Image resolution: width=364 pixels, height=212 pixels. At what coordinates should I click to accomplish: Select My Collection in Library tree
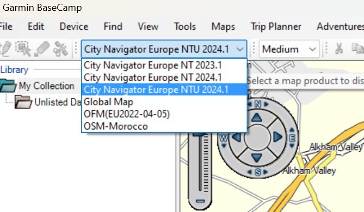[46, 86]
